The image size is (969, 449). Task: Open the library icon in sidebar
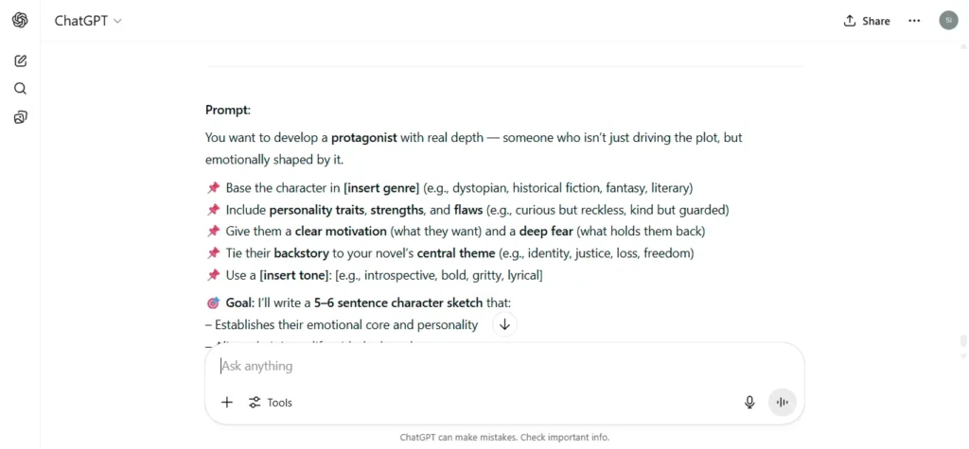coord(20,116)
